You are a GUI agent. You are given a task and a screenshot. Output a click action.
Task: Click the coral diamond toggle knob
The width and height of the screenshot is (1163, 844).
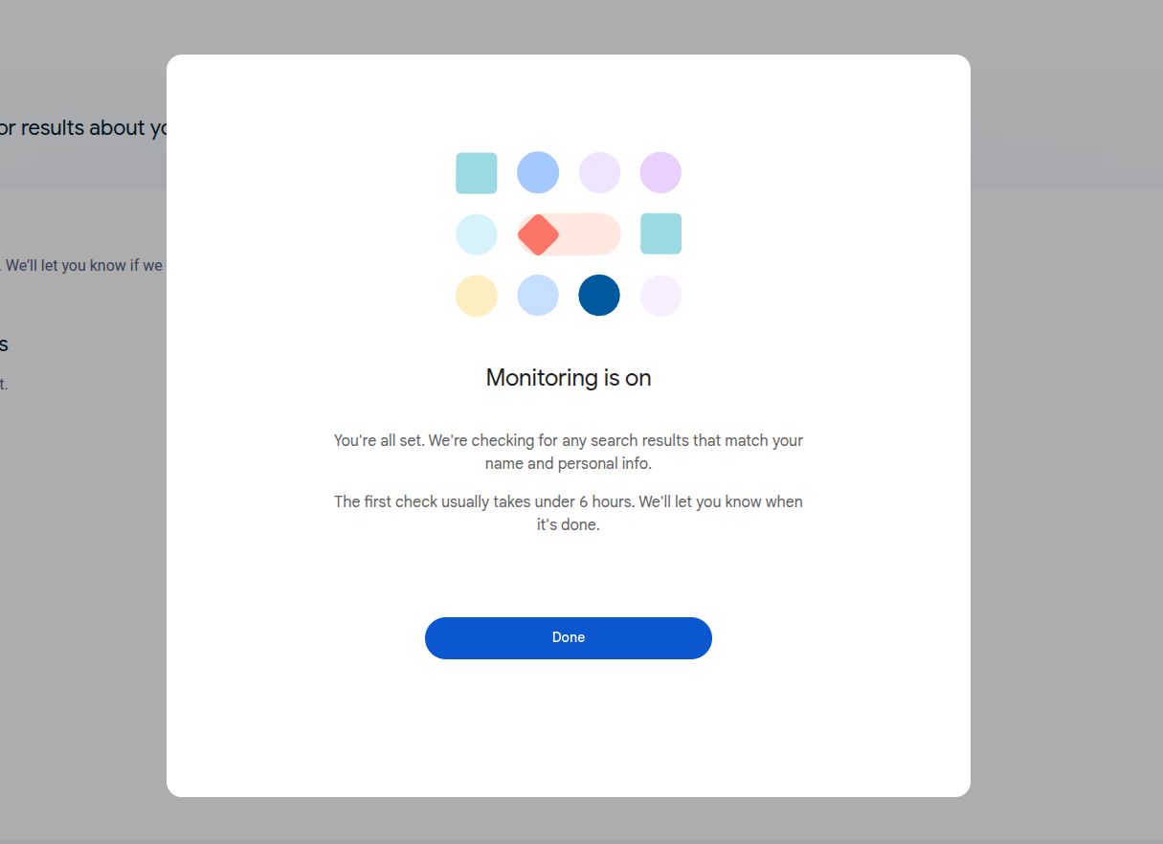pyautogui.click(x=538, y=234)
